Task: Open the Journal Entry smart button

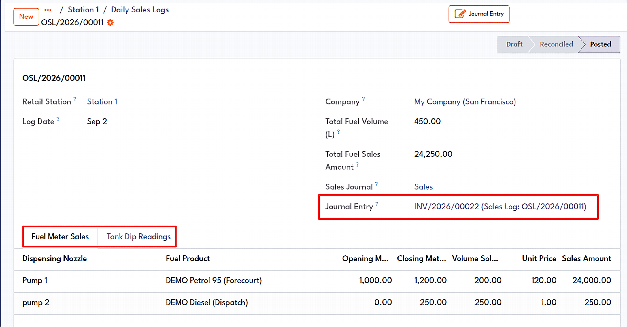Action: (x=479, y=14)
